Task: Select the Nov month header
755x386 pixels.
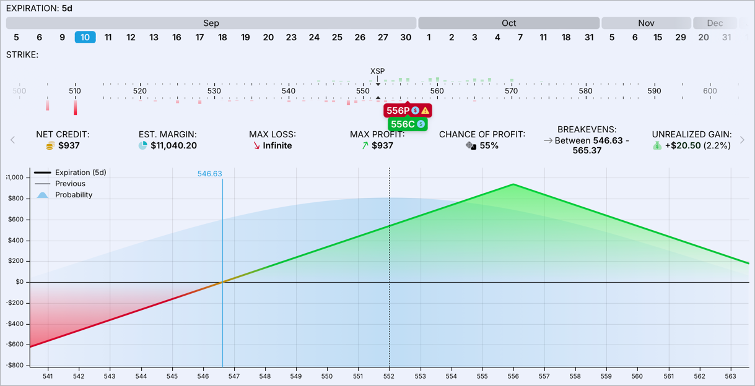Action: click(646, 23)
